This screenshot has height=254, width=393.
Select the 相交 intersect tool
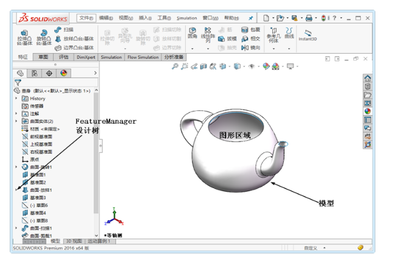tap(251, 38)
